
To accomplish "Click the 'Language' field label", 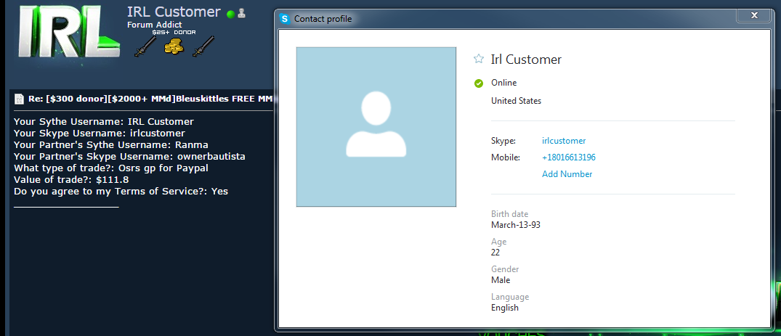I will (510, 297).
